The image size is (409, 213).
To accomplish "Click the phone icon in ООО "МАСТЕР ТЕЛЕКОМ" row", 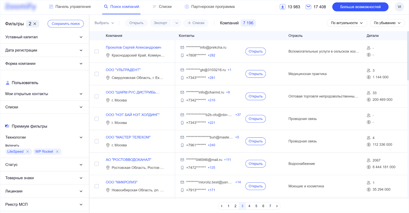I will 182,145.
